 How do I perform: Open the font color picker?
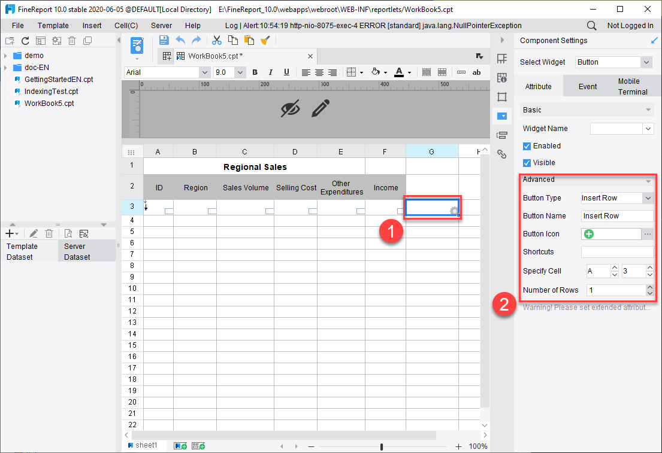(399, 72)
